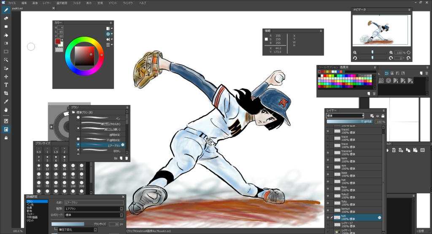
Task: Hide the kami layer
Action: [328, 159]
